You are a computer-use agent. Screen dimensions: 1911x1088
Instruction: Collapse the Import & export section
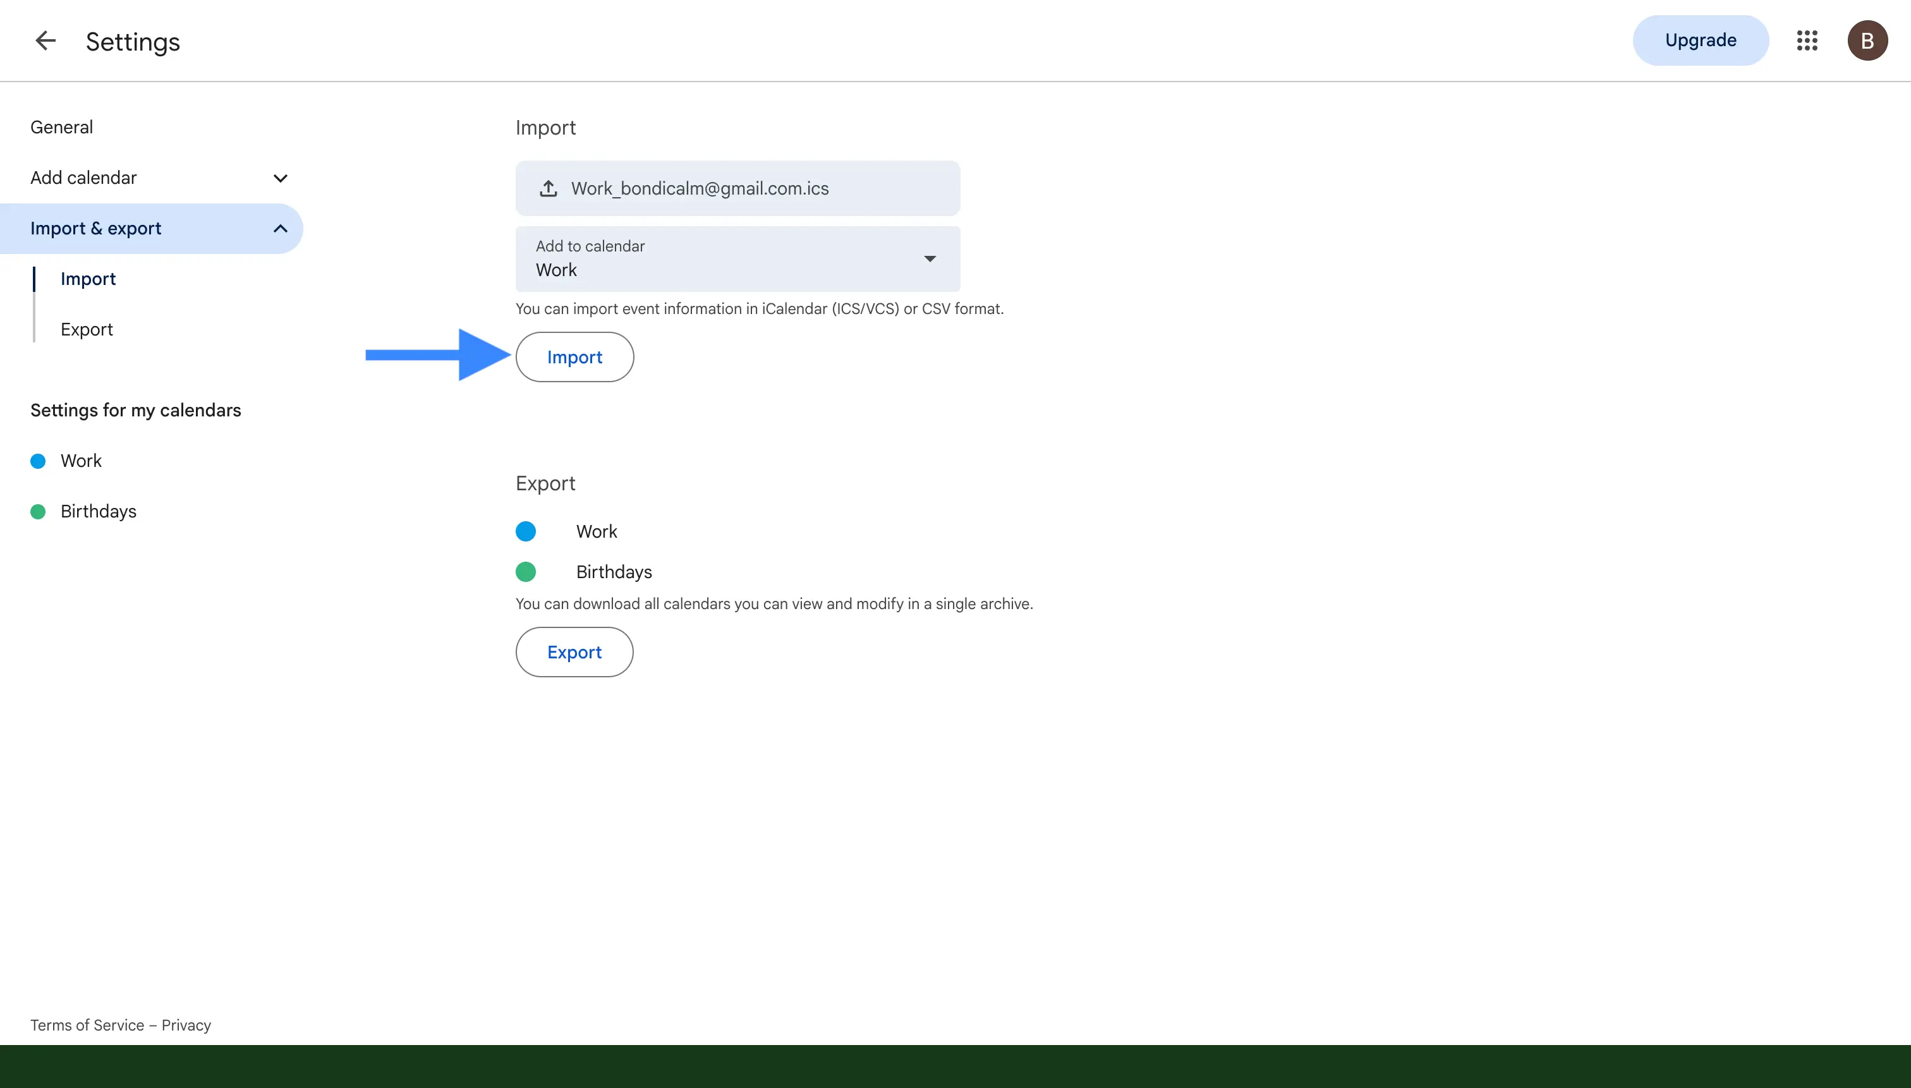(x=280, y=229)
